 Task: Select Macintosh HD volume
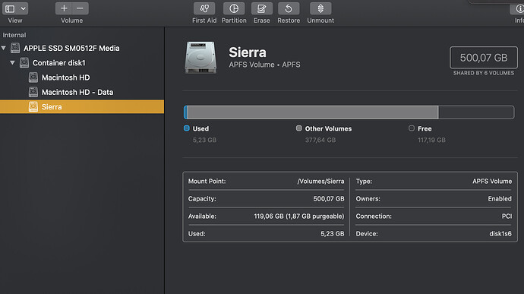(x=66, y=77)
